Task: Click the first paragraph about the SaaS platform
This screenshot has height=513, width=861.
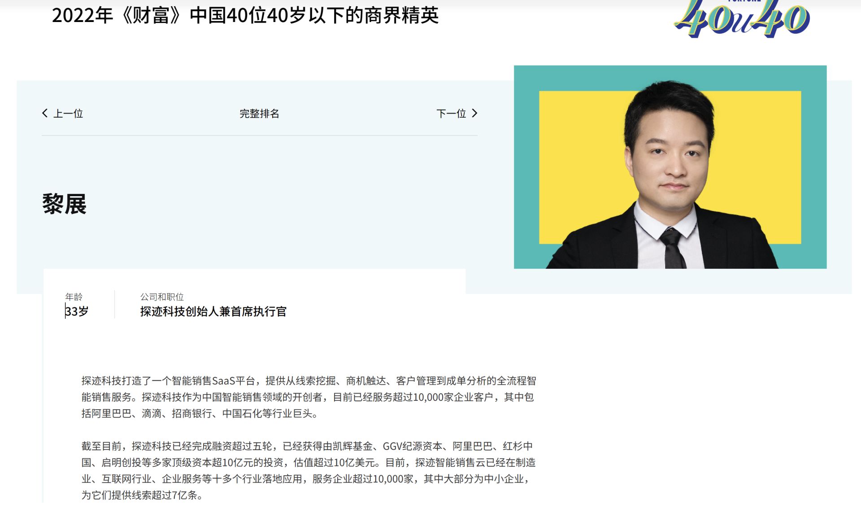Action: click(x=309, y=397)
